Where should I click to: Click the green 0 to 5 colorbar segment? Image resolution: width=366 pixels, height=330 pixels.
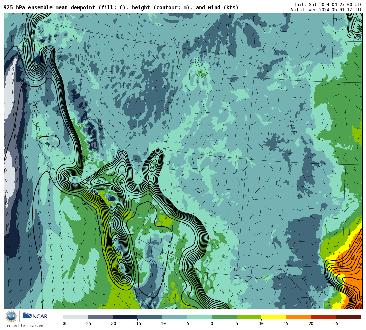pos(224,317)
